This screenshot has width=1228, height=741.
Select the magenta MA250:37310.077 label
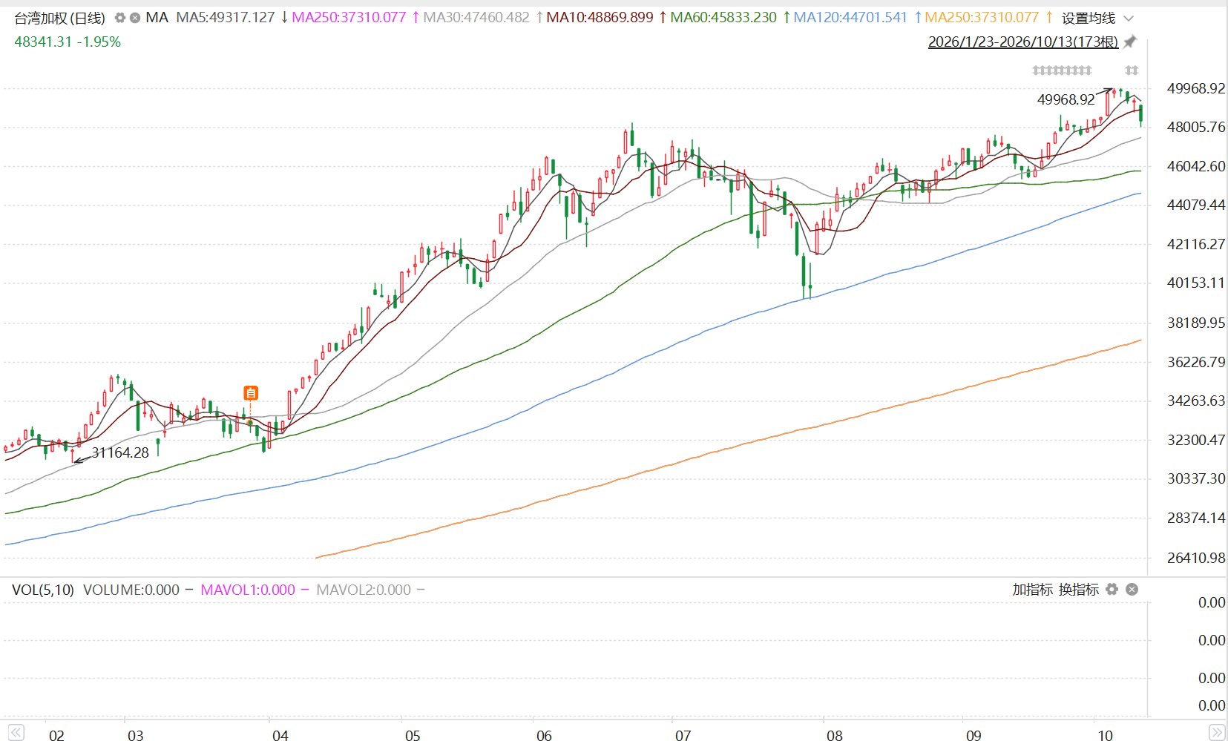349,17
